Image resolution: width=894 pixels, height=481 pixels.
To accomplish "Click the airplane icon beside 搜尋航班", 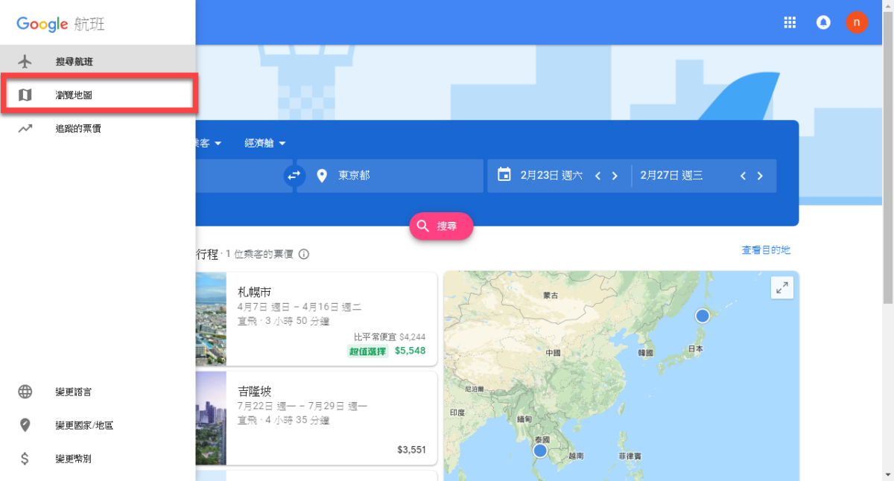I will (x=25, y=61).
